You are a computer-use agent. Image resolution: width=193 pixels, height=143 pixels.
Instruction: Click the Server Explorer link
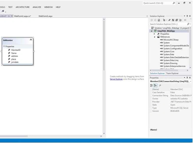116,79
